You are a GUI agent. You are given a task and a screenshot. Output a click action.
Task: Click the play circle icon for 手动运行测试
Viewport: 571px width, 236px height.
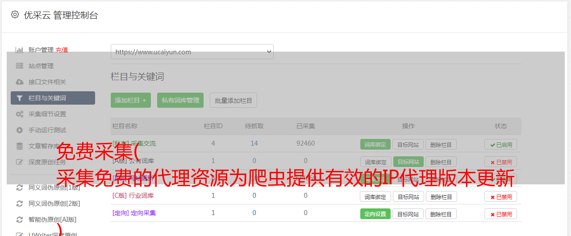19,130
